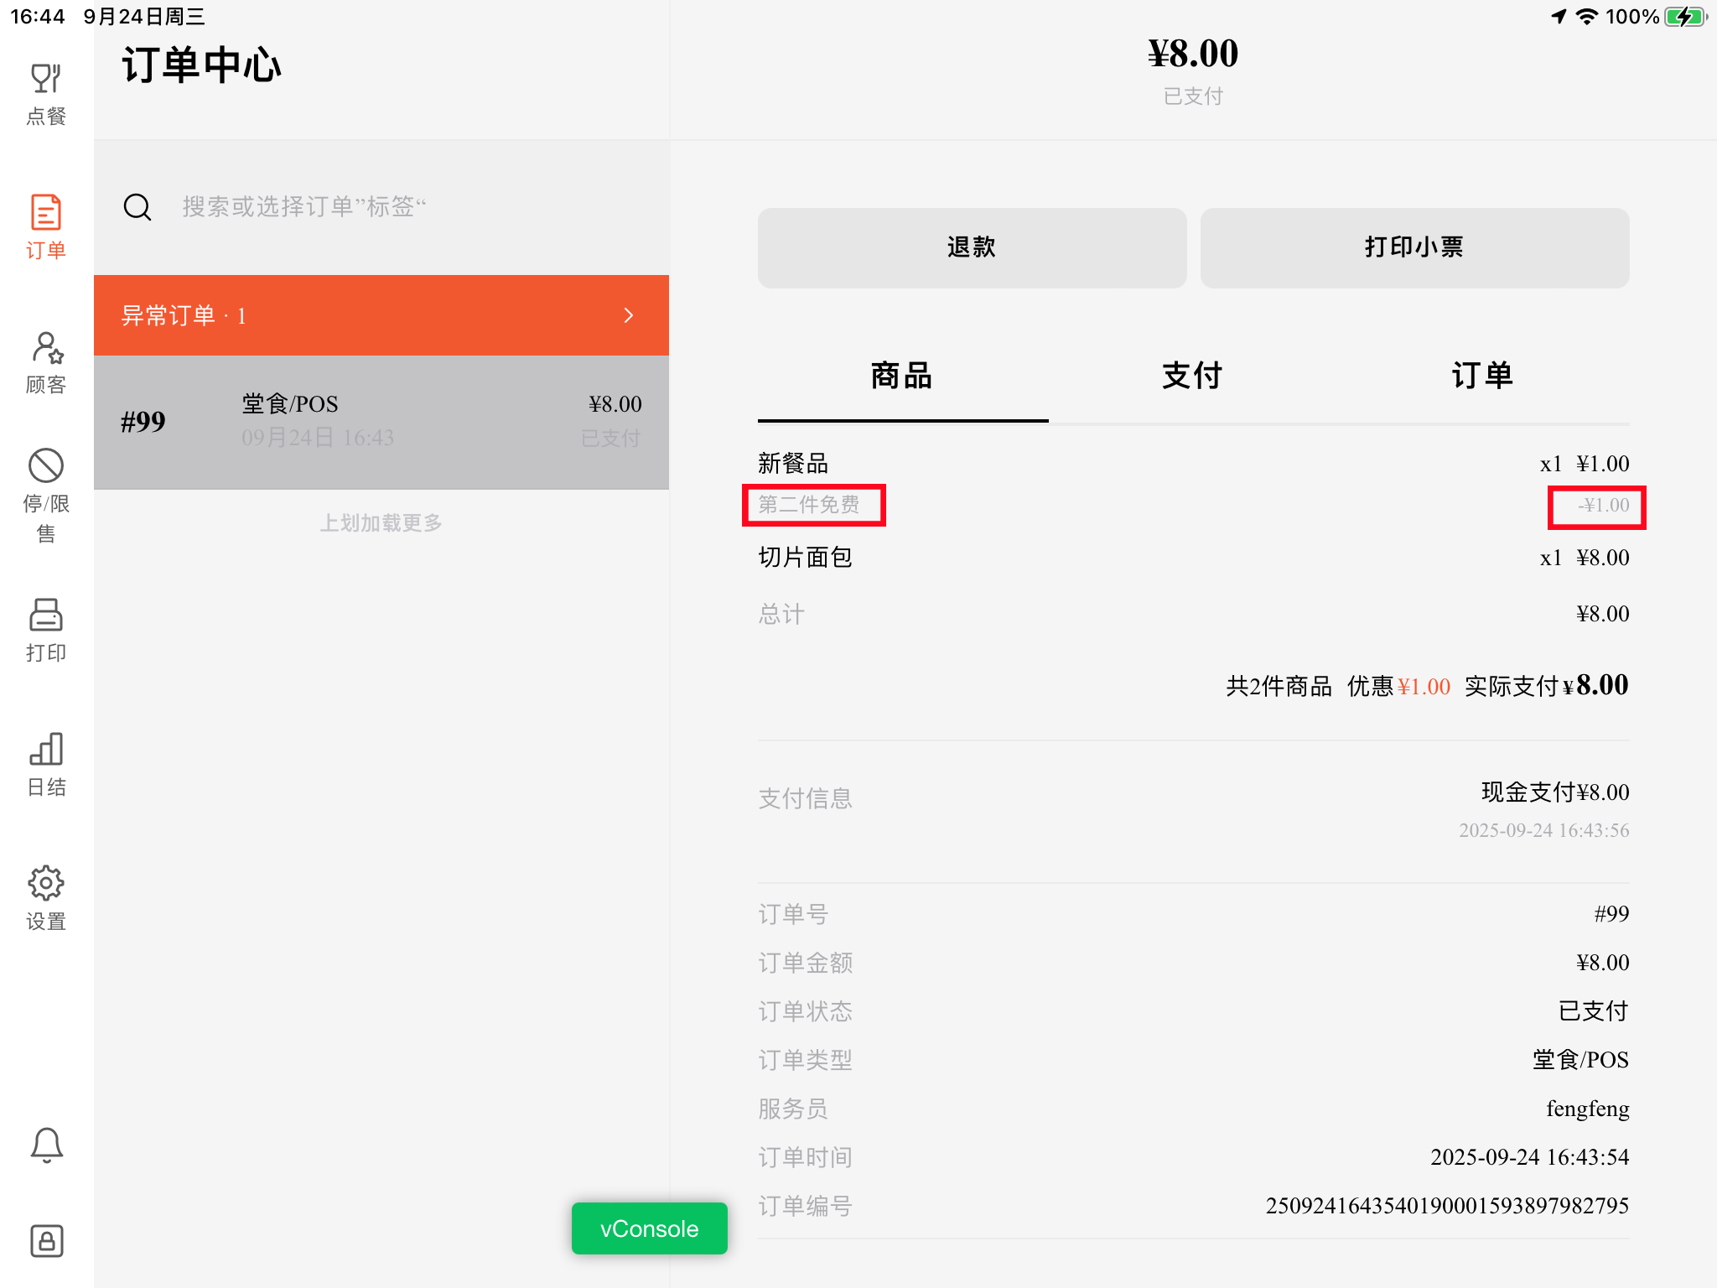Tap the 上划加载更多 load more text
Image resolution: width=1717 pixels, height=1288 pixels.
[x=381, y=523]
